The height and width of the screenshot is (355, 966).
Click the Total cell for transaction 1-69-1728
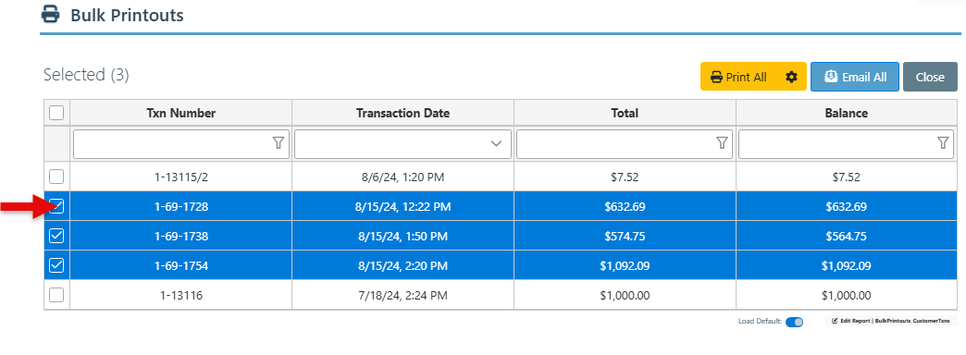pos(625,207)
